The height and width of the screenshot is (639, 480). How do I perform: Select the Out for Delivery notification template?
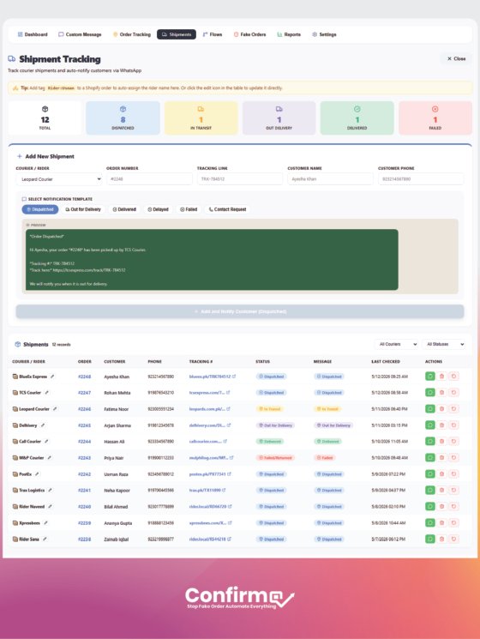coord(83,209)
